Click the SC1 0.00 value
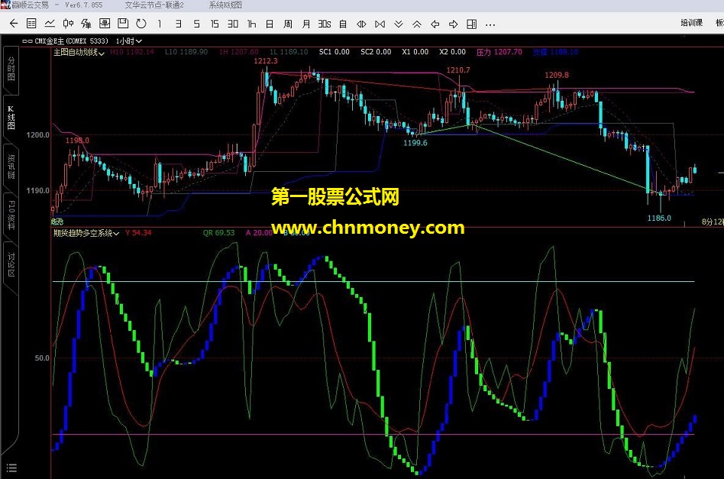Screen dimensions: 724x479 click(x=335, y=52)
